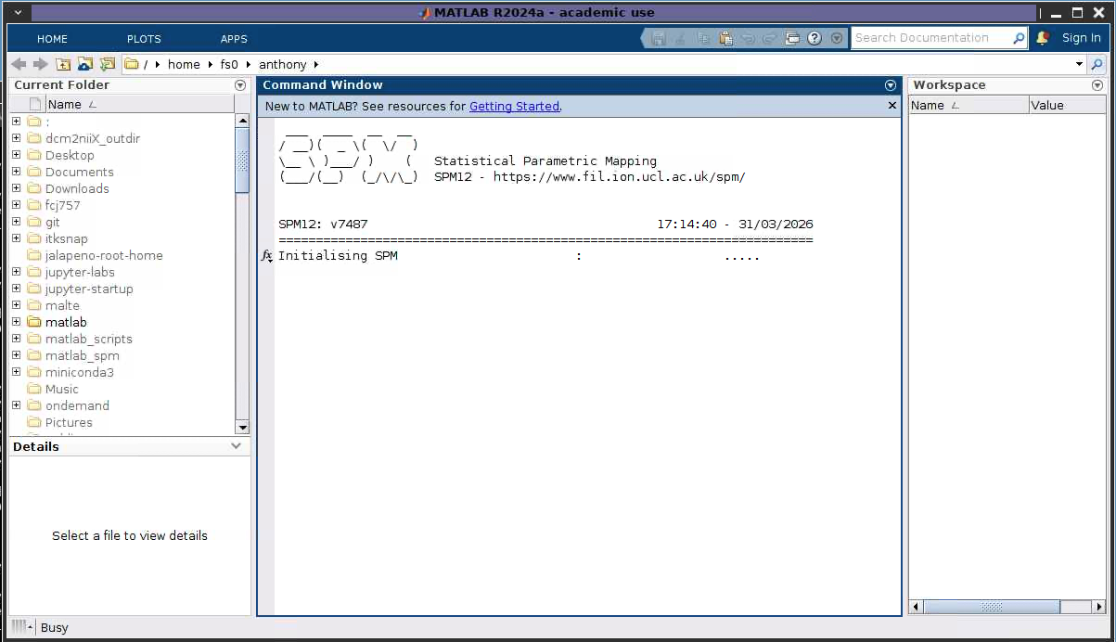
Task: Switch to the PLOTS ribbon tab
Action: pos(144,38)
